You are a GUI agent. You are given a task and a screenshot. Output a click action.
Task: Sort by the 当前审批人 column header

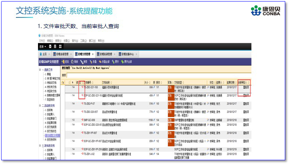pyautogui.click(x=243, y=82)
